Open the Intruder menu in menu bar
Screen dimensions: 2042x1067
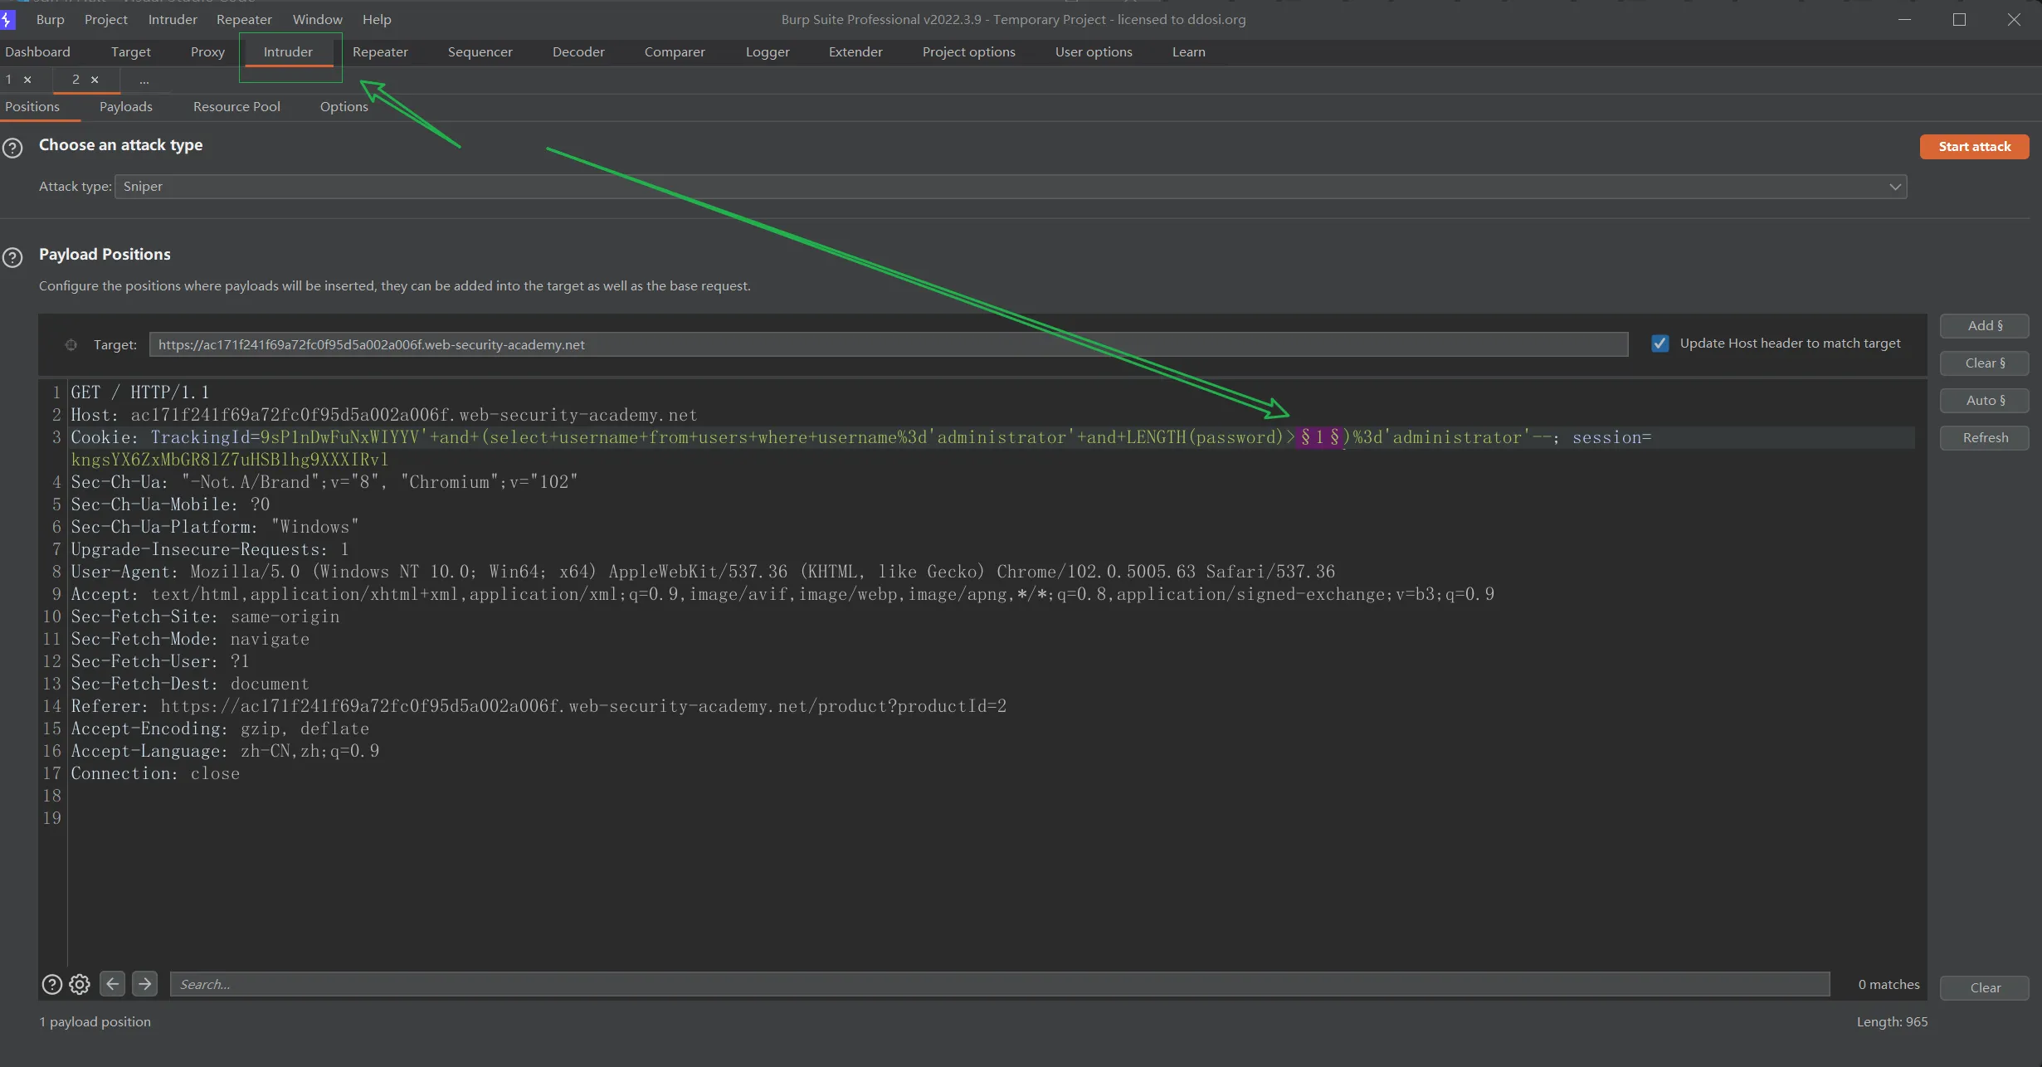pyautogui.click(x=173, y=19)
